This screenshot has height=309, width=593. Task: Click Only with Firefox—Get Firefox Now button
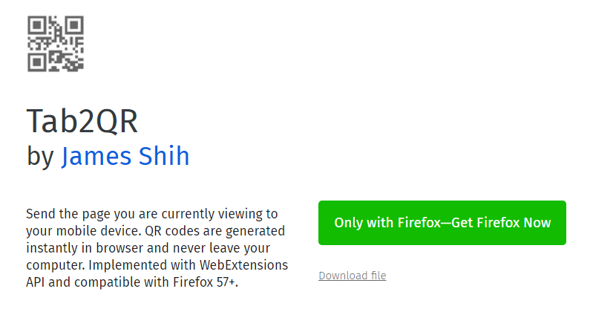(442, 223)
